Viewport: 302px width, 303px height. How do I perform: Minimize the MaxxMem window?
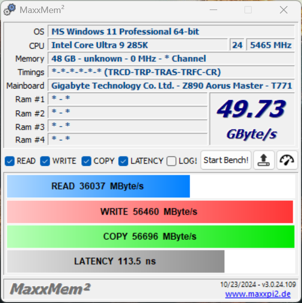pyautogui.click(x=213, y=10)
